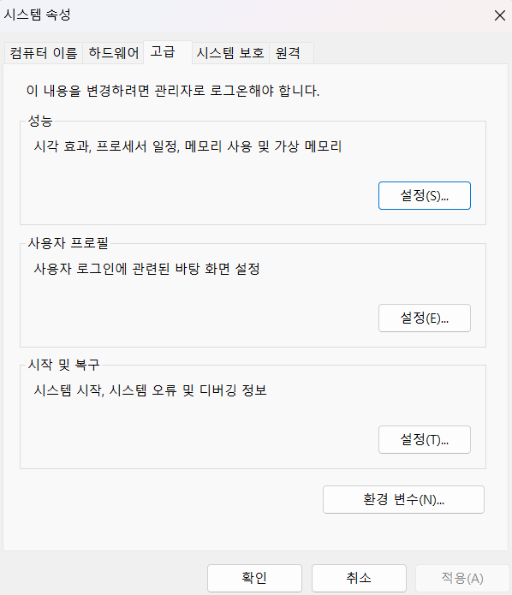The width and height of the screenshot is (512, 595).
Task: Click the 성능 group label
Action: click(40, 121)
